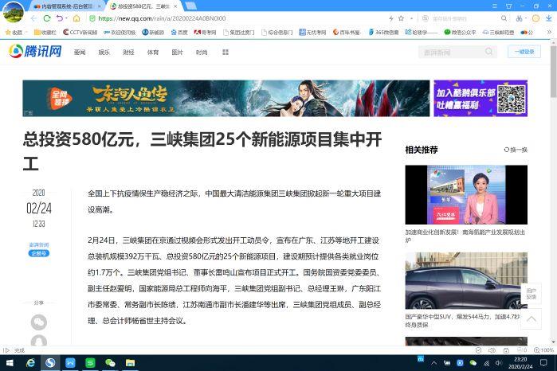Reload the page with the green refresh icon
Viewport: 557px width, 371px height.
[47, 18]
